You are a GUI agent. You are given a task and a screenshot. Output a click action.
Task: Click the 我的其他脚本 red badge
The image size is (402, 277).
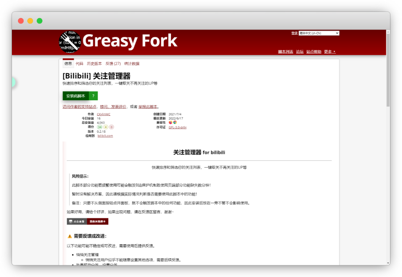click(x=98, y=221)
